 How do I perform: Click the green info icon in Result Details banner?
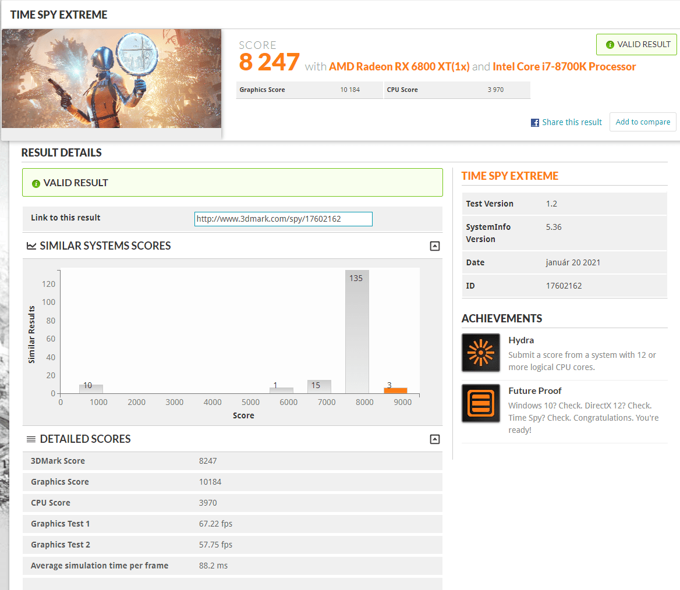click(36, 184)
